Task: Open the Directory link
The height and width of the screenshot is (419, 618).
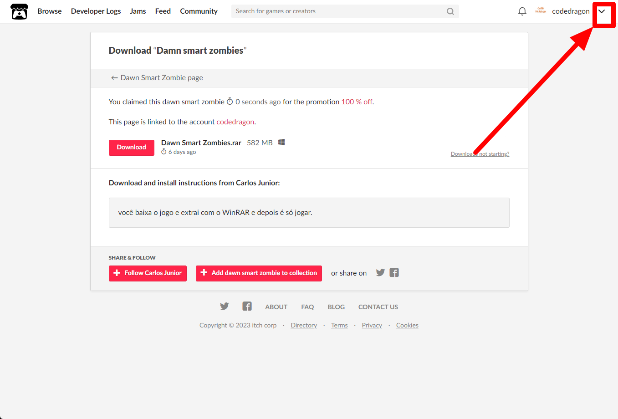Action: point(304,325)
